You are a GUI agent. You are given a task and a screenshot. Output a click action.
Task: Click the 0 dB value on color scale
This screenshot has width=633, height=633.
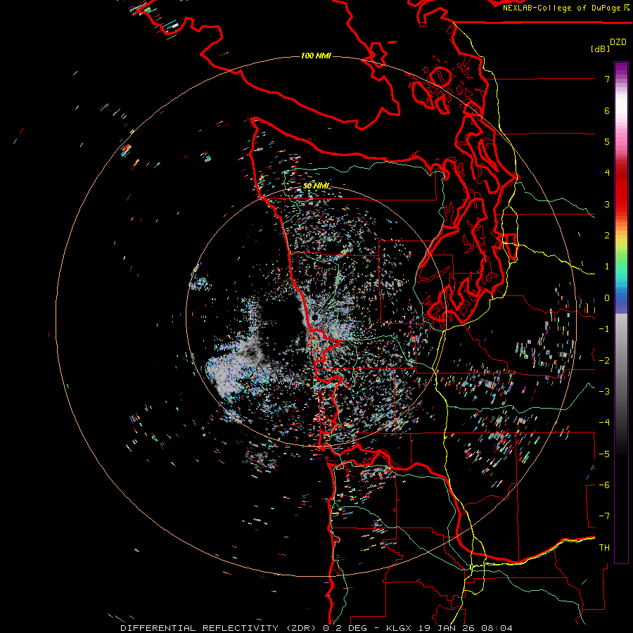[607, 298]
